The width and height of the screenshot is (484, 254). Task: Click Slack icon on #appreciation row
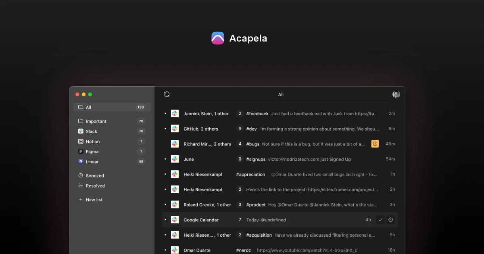(175, 174)
